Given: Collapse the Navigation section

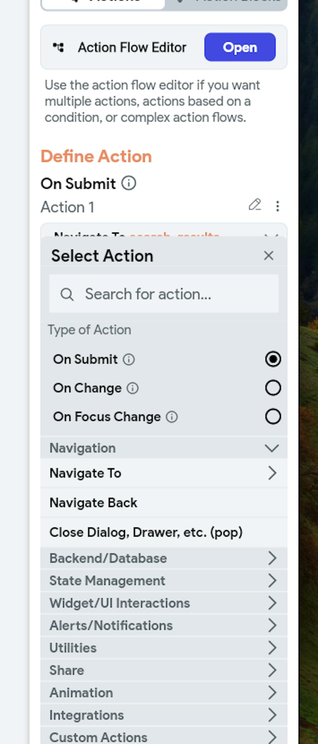Looking at the screenshot, I should tap(272, 448).
